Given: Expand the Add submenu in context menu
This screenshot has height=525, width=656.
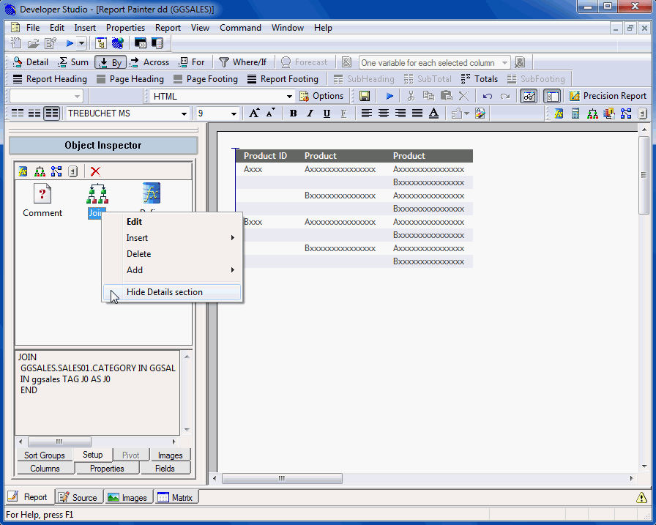Looking at the screenshot, I should [x=171, y=269].
